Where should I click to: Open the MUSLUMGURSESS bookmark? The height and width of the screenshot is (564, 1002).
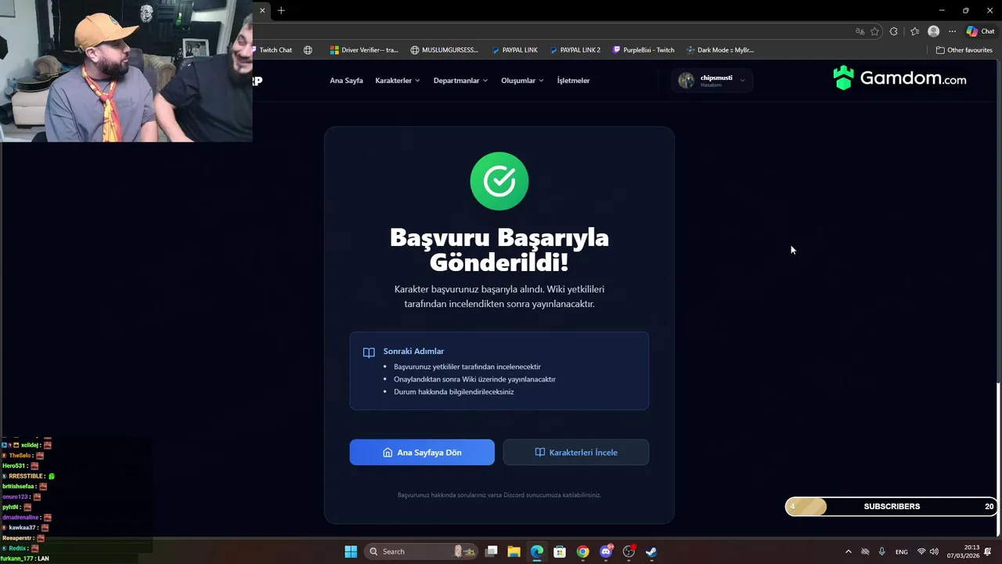(444, 50)
